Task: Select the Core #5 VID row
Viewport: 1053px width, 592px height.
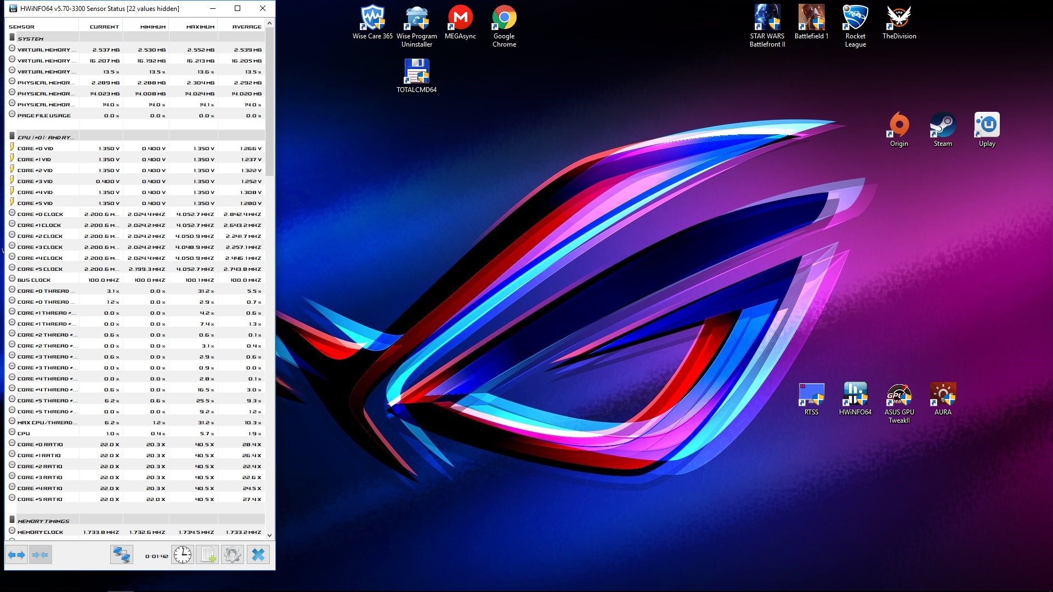Action: [136, 203]
